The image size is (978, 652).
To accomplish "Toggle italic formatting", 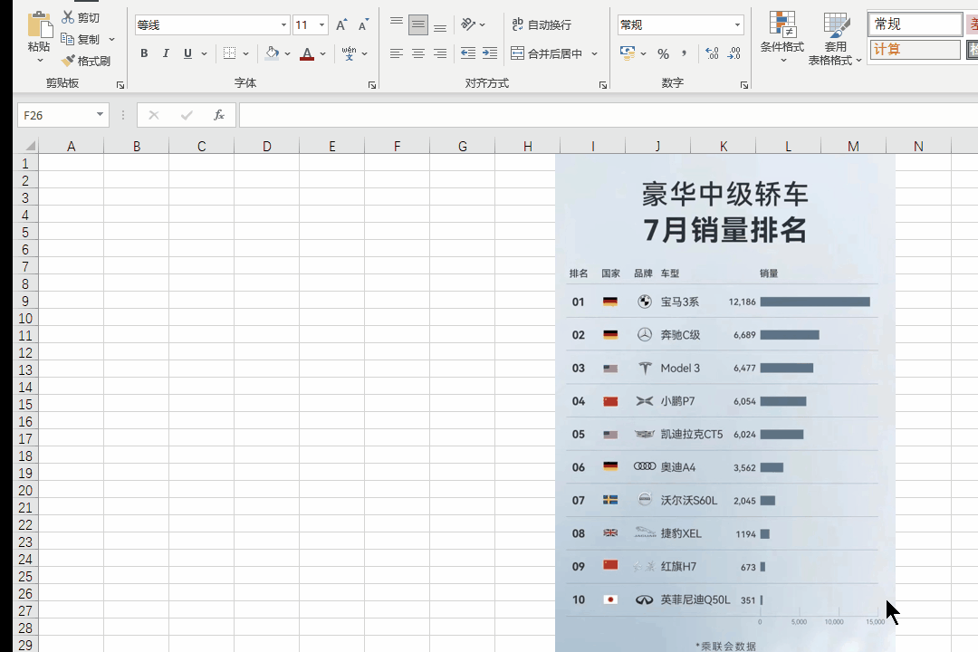I will (x=166, y=53).
